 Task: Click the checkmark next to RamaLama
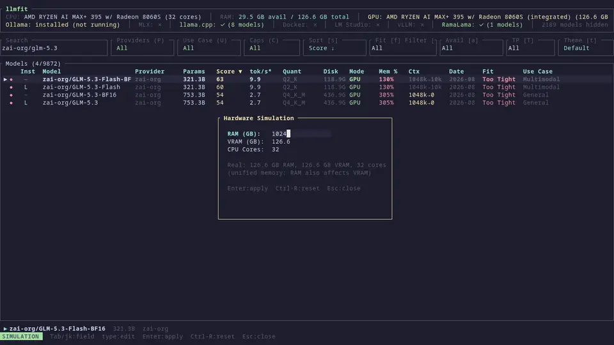pyautogui.click(x=481, y=25)
